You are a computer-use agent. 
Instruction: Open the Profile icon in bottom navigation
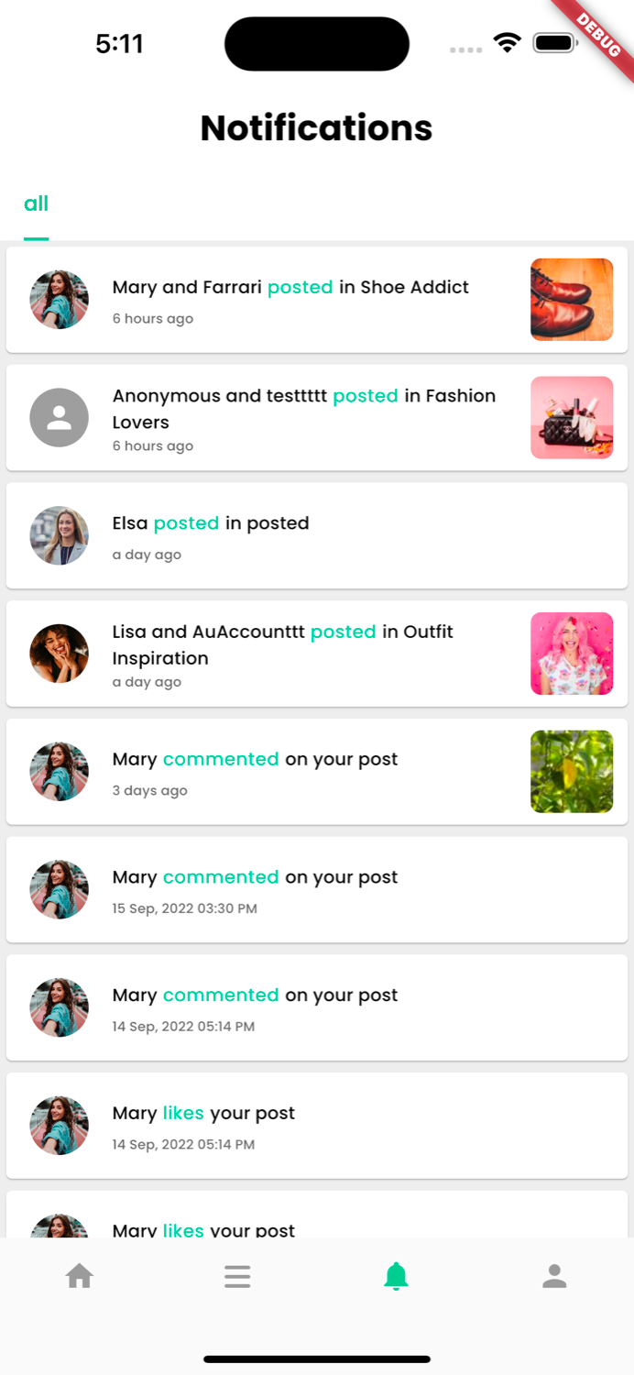554,1276
